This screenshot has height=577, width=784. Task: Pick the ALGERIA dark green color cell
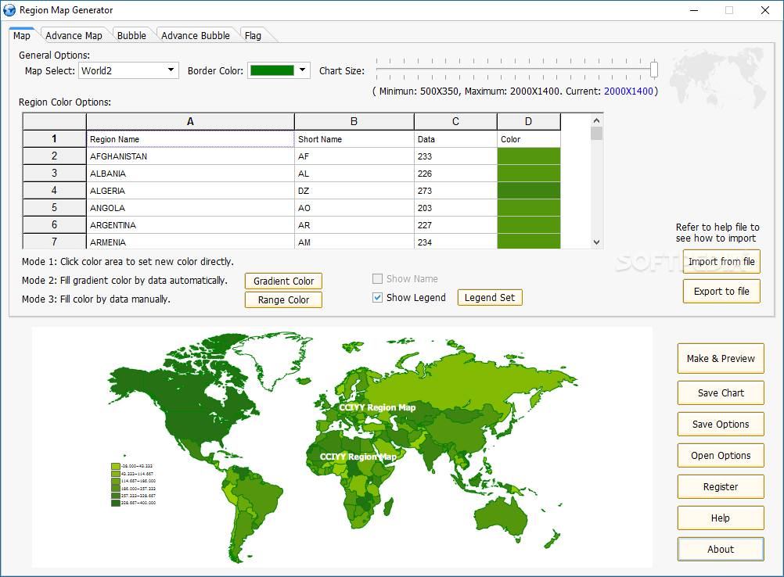528,190
